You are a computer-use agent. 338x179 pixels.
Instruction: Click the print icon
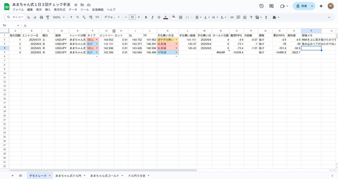[41, 17]
